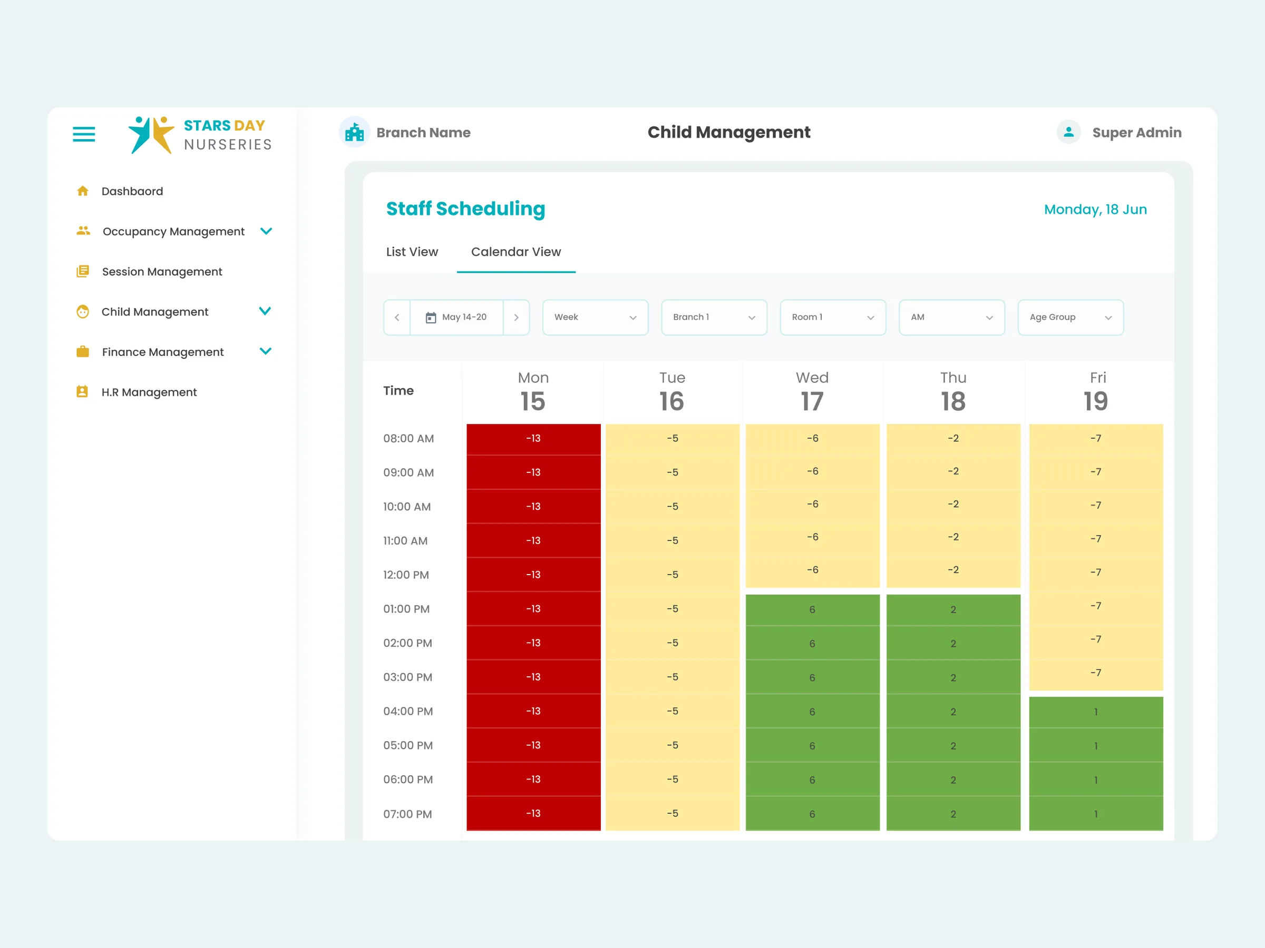This screenshot has height=948, width=1265.
Task: Click the Occupancy Management people icon
Action: pos(83,231)
